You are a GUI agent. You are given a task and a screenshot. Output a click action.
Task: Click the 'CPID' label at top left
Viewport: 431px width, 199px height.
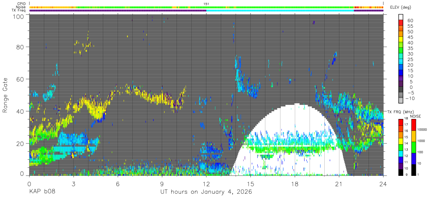[21, 4]
